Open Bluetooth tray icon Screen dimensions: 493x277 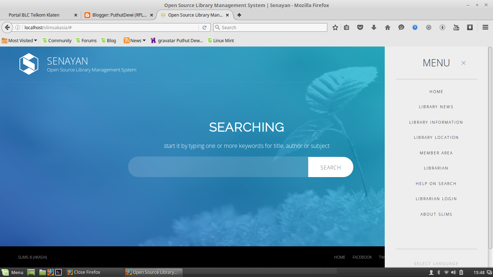pyautogui.click(x=439, y=272)
